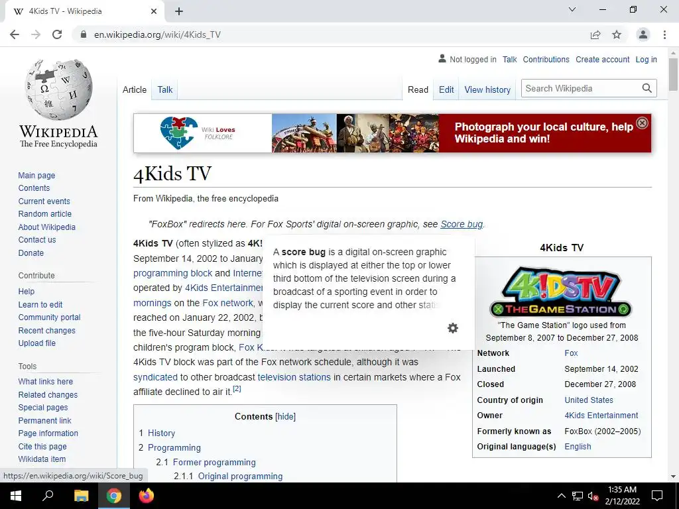
Task: Open the notifications center icon
Action: (657, 496)
